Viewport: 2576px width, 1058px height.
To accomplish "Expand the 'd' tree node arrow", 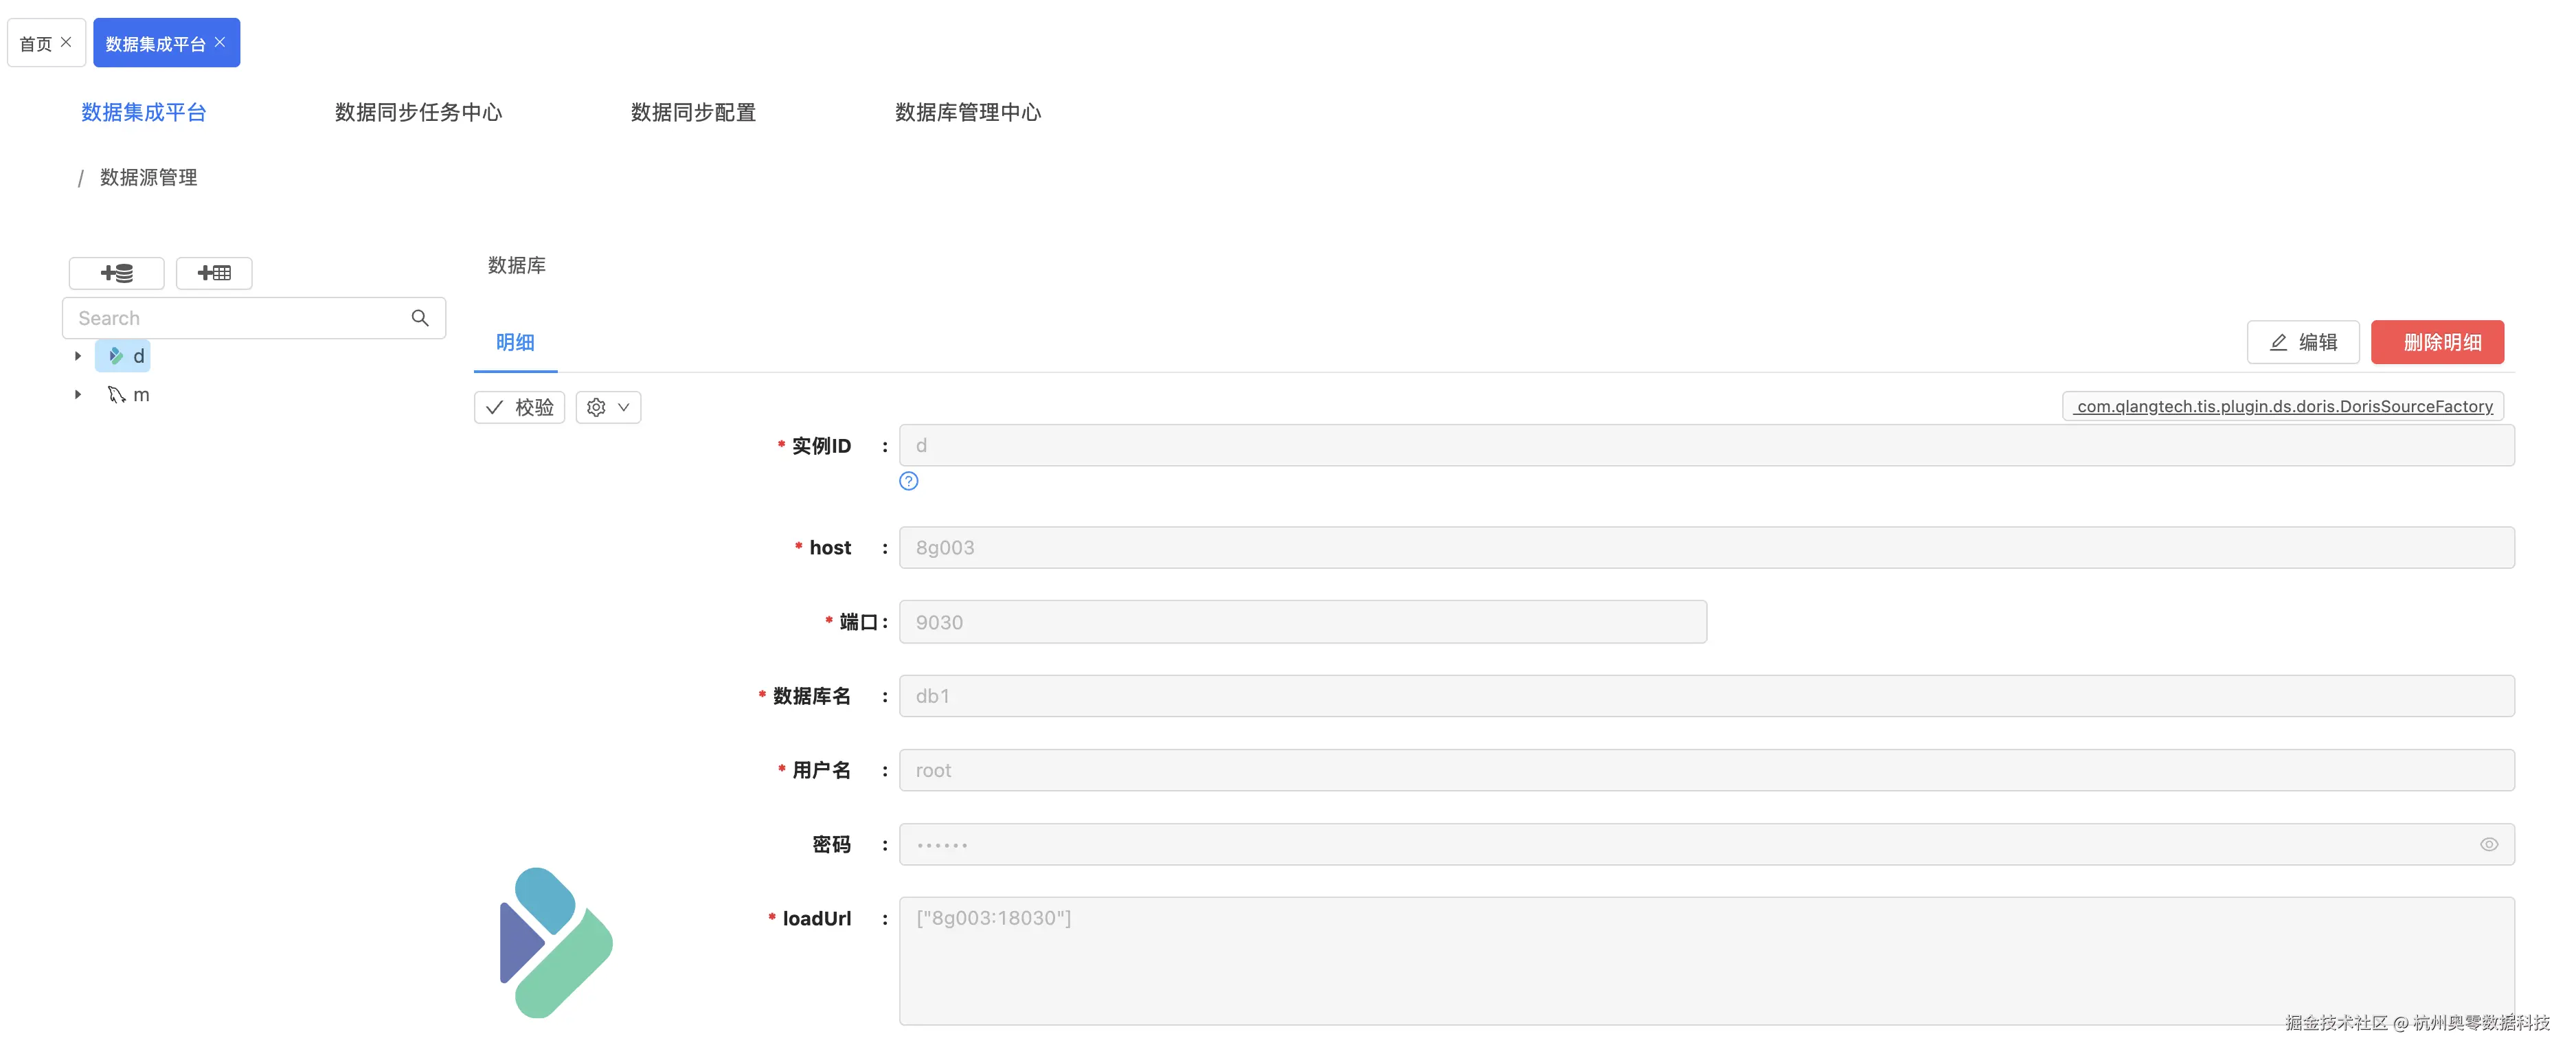I will click(78, 356).
